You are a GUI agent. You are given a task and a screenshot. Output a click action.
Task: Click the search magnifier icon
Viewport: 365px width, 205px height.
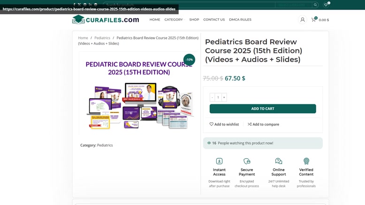point(315,5)
